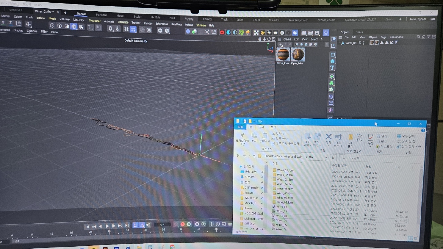This screenshot has width=443, height=249.
Task: Toggle timeline sound speaker icon
Action: (148, 225)
